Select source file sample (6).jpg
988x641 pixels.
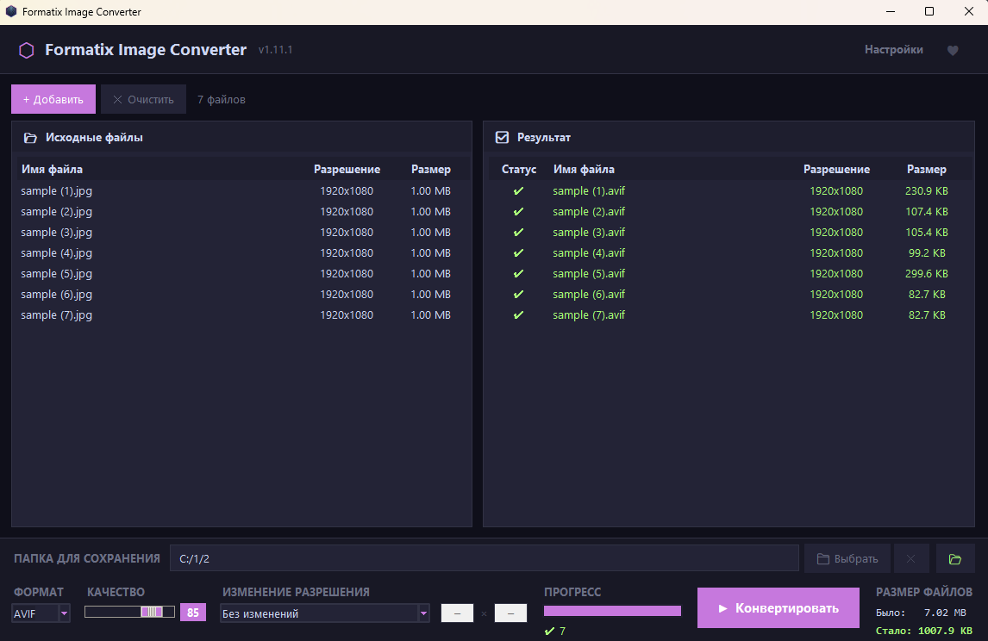(x=241, y=294)
